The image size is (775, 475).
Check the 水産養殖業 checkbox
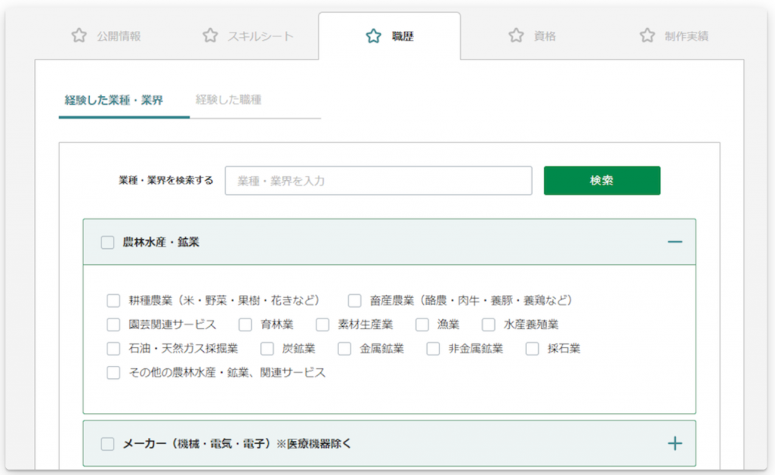click(488, 324)
